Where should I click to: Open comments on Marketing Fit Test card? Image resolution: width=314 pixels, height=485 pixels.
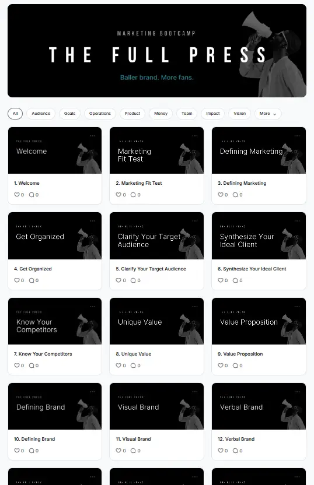coord(133,195)
